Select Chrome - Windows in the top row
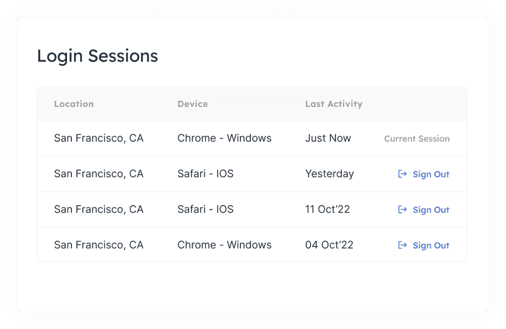 (x=224, y=138)
